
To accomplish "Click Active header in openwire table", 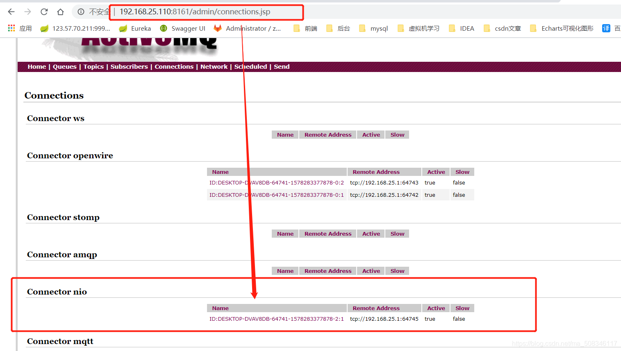I will tap(436, 172).
